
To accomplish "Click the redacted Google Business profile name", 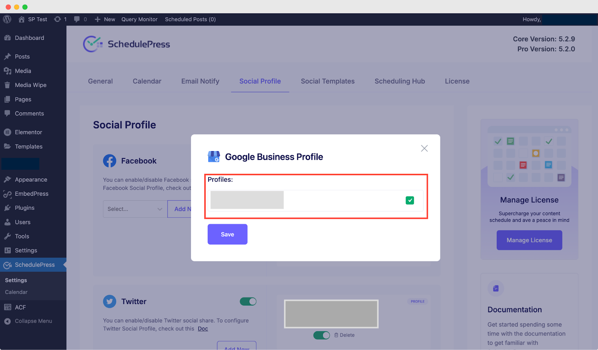I will 247,200.
